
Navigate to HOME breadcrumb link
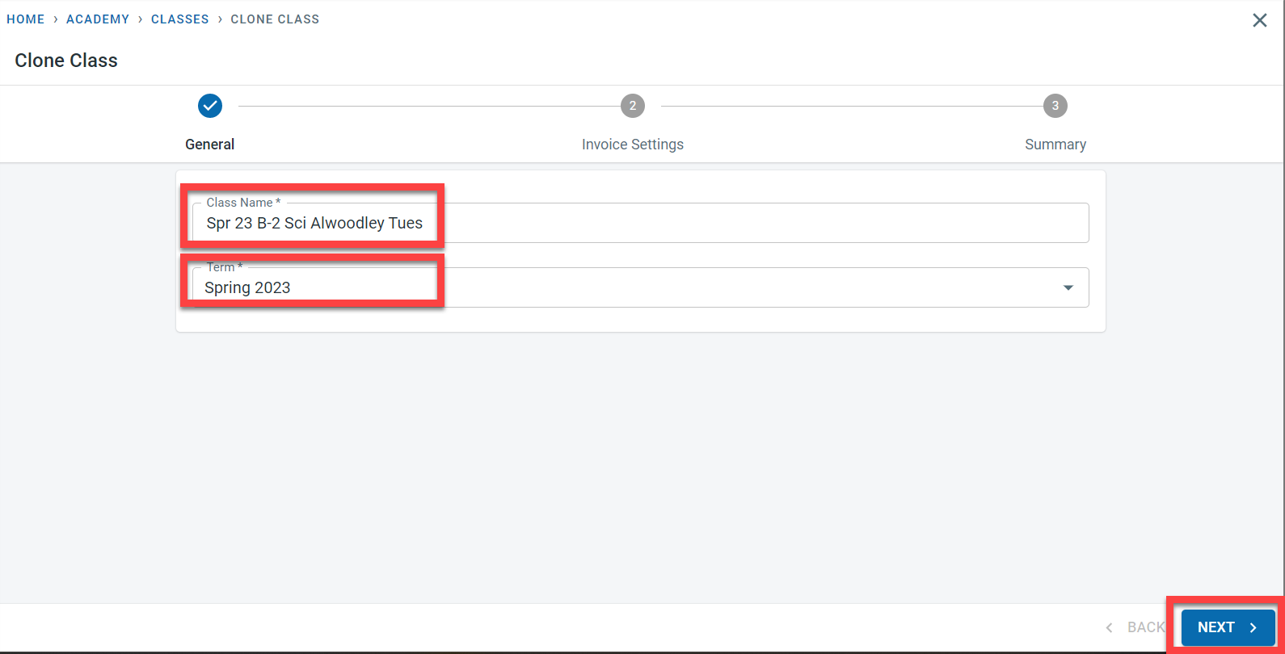point(26,19)
